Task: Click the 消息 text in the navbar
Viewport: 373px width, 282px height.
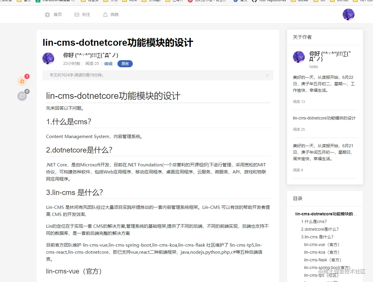Action: coord(114,14)
